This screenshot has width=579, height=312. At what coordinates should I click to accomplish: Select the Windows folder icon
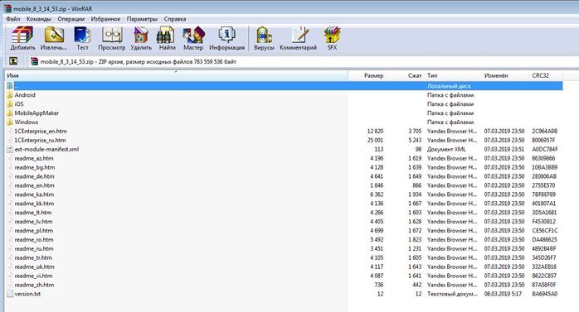[x=10, y=122]
